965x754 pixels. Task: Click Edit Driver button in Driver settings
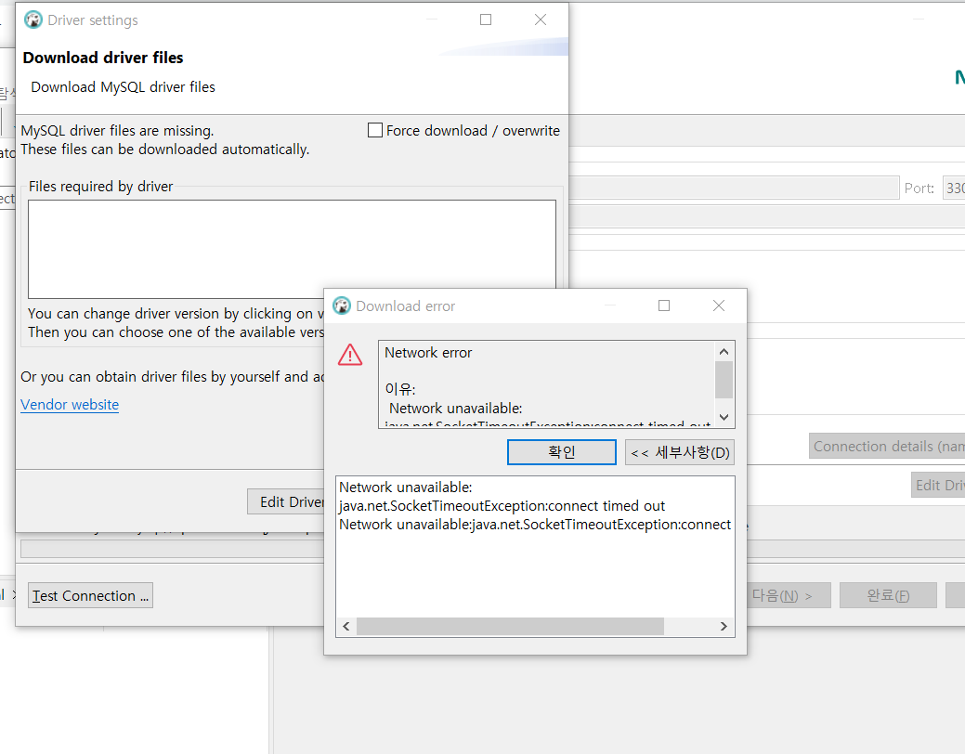click(x=286, y=501)
